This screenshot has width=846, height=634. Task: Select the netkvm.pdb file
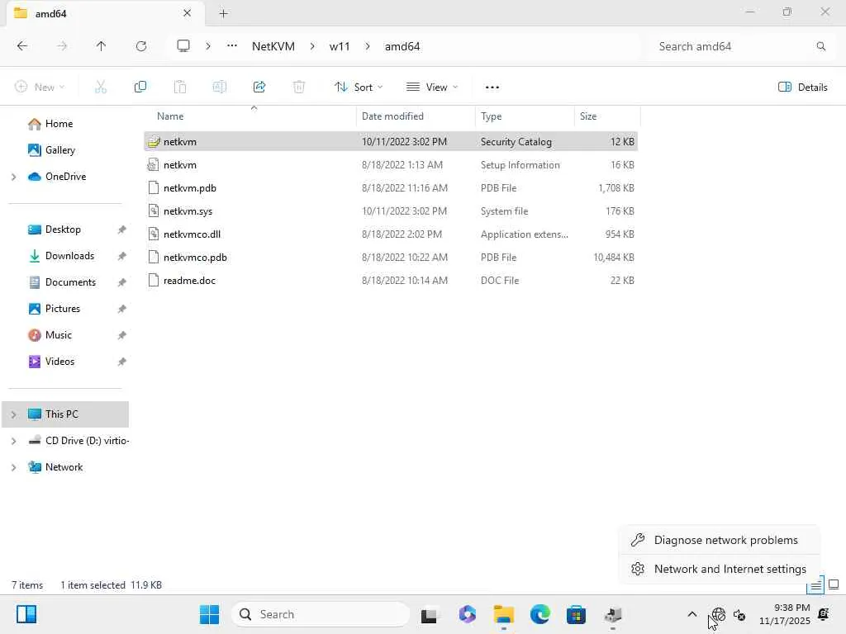(391, 188)
